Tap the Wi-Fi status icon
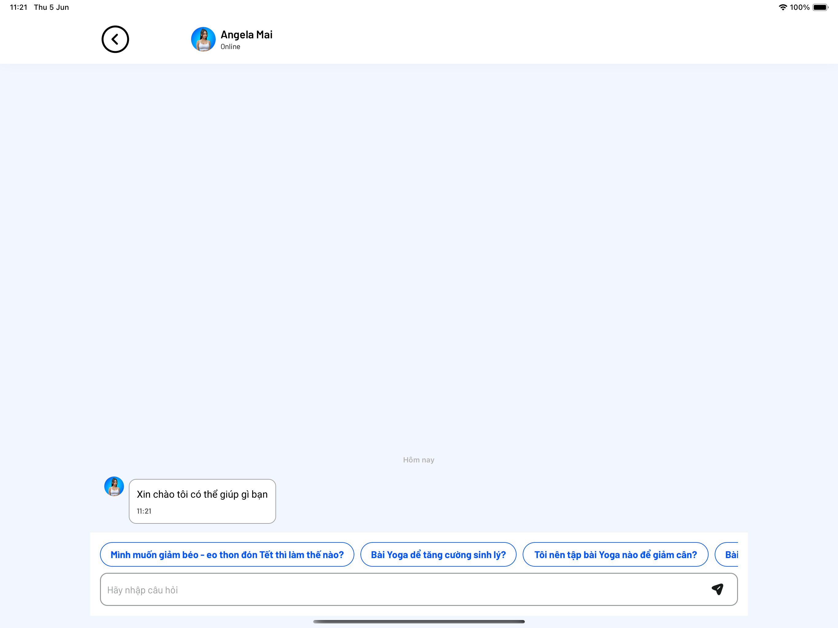 783,7
